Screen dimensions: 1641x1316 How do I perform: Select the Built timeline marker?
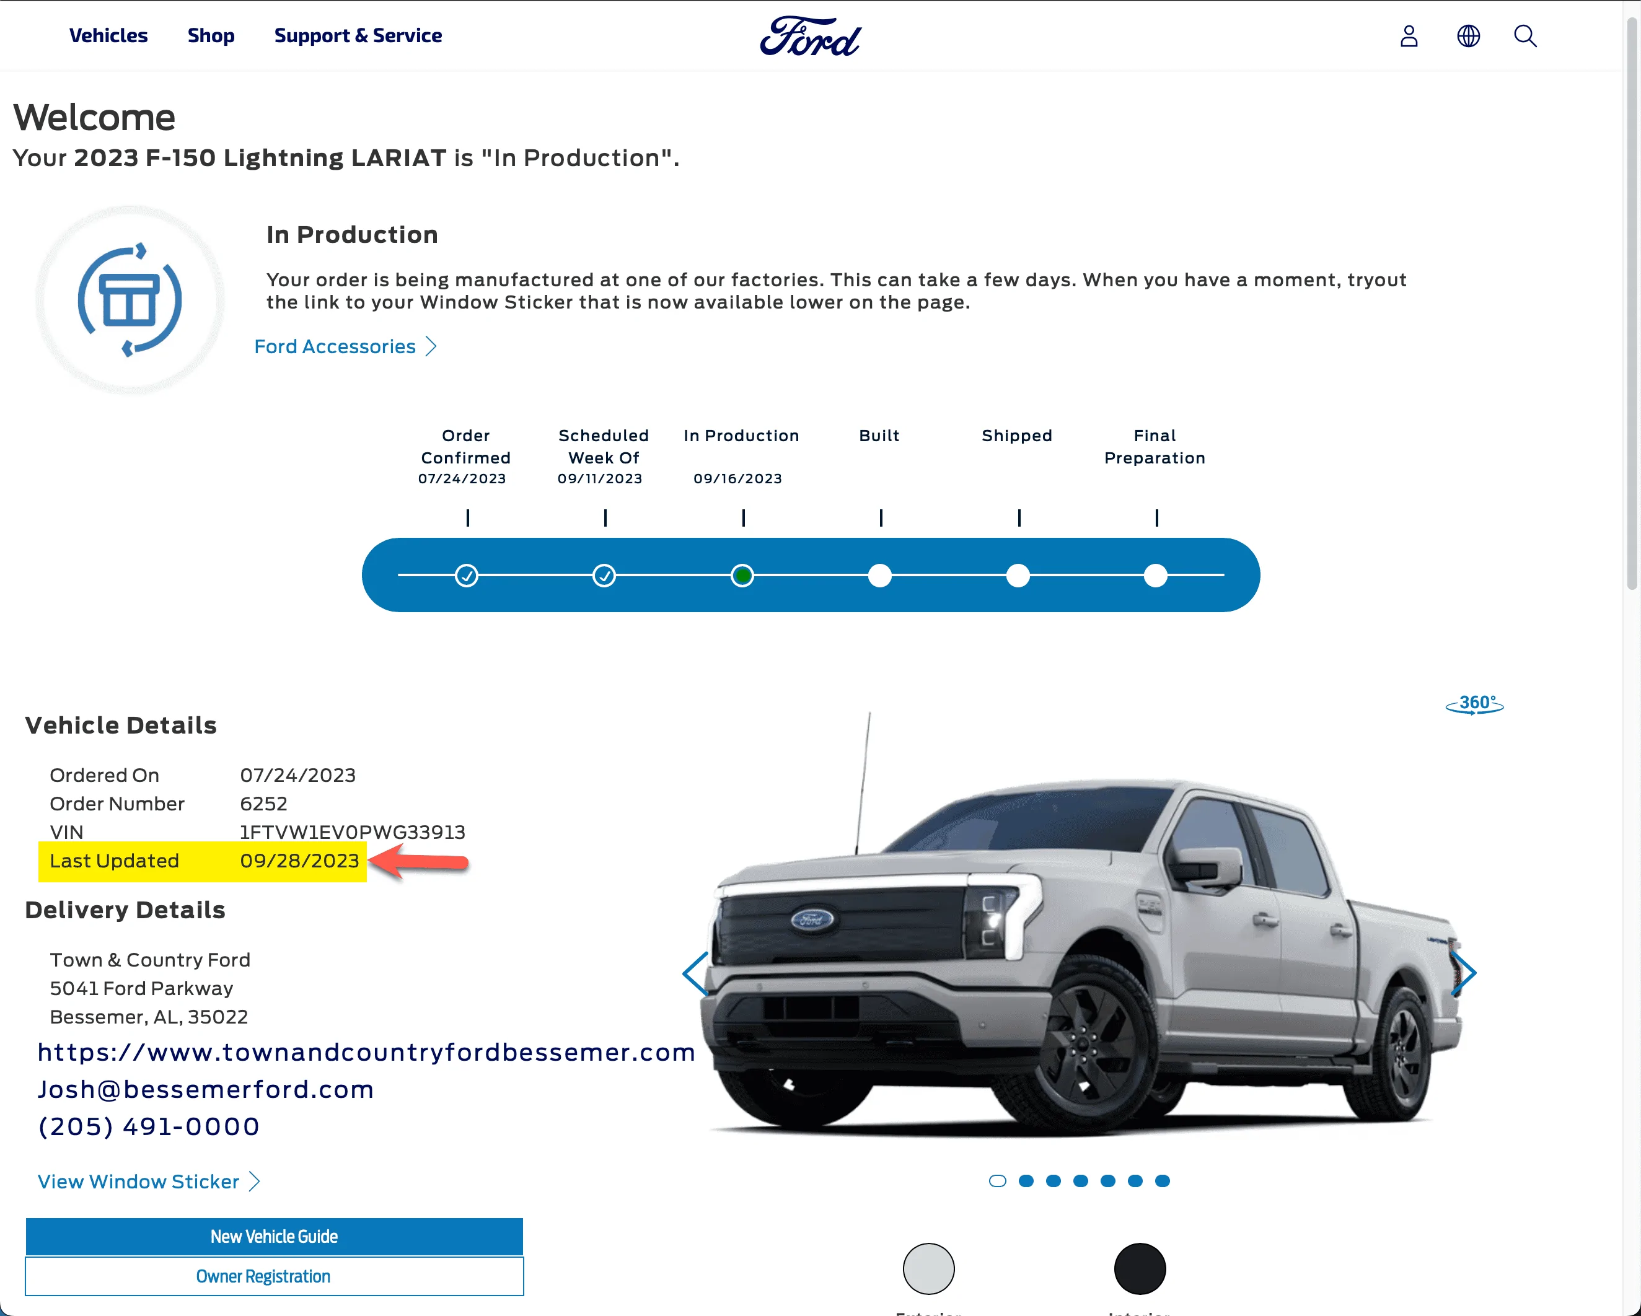(x=880, y=576)
